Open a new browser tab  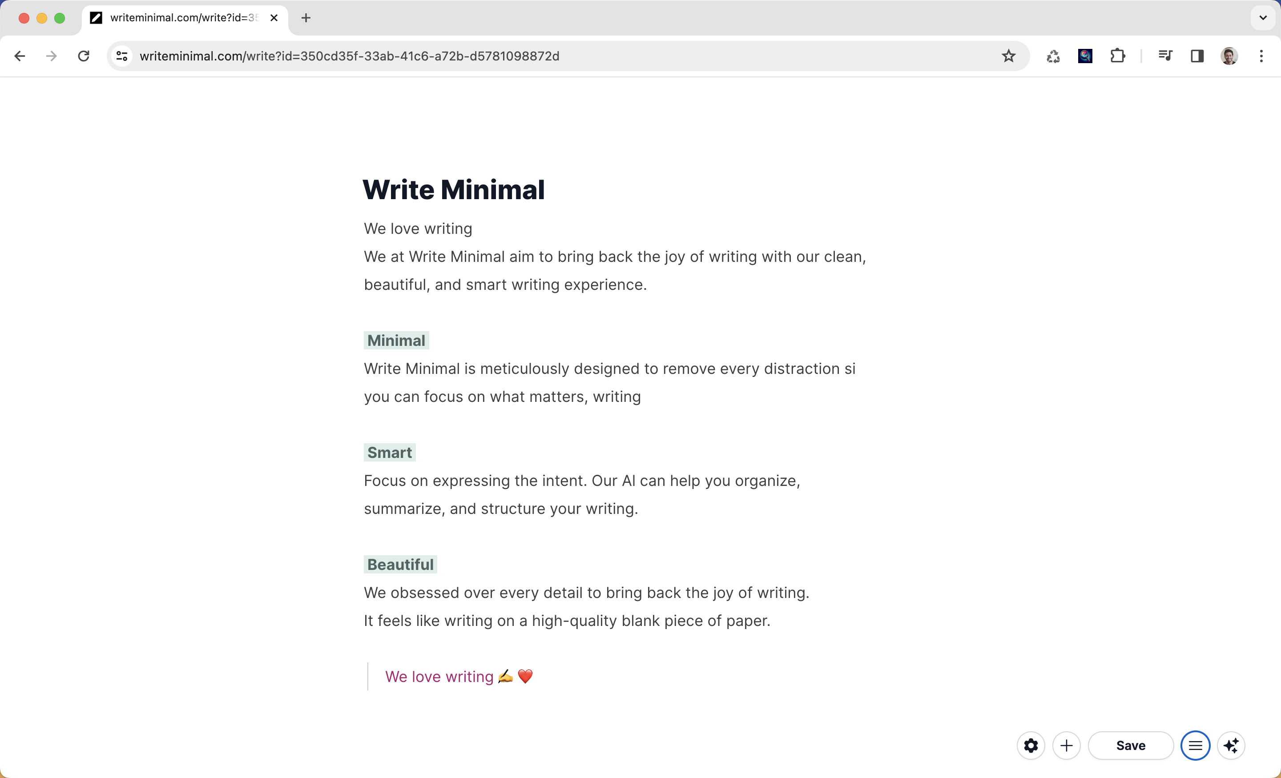(306, 18)
